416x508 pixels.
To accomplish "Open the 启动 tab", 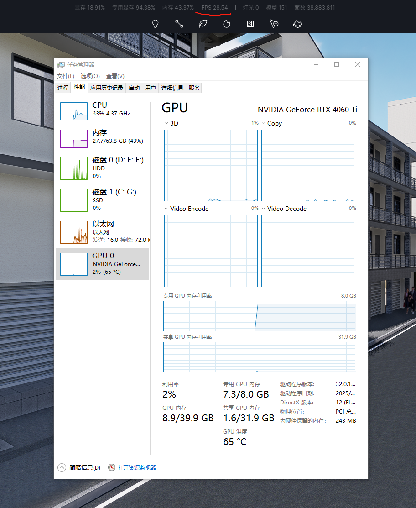I will pos(134,88).
